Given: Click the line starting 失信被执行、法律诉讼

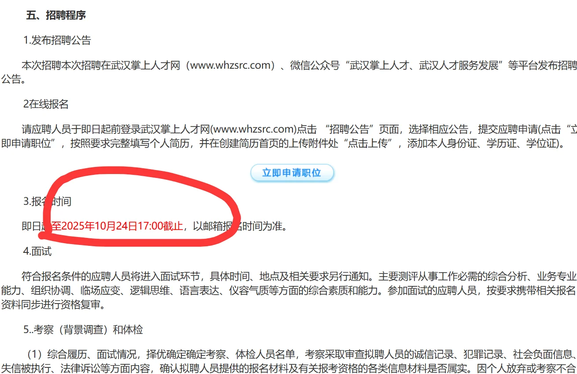Looking at the screenshot, I should [x=288, y=368].
